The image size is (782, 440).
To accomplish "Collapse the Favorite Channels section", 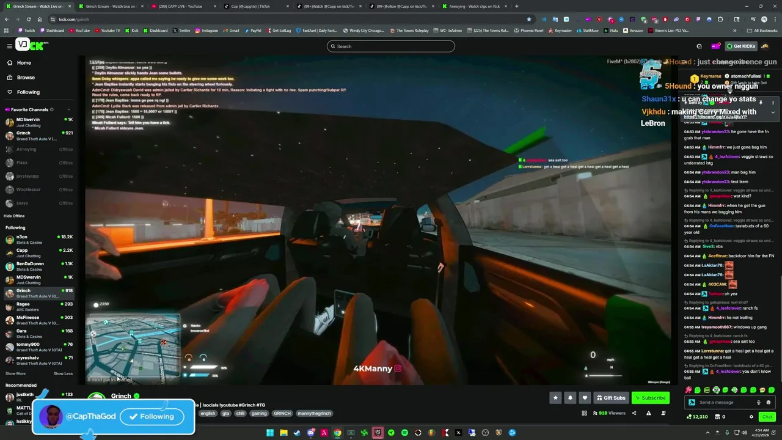I will (68, 110).
